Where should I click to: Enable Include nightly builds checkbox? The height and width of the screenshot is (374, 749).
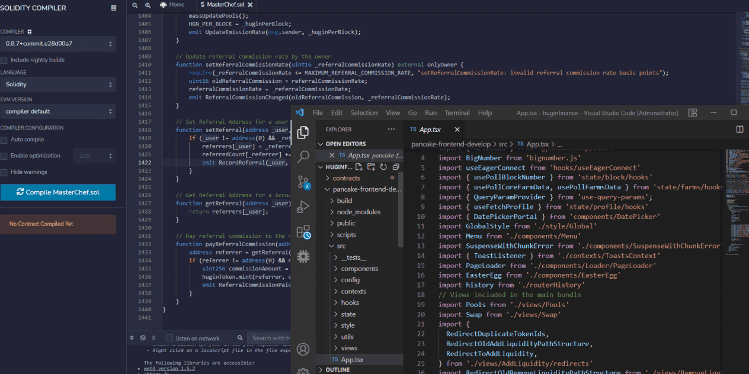click(4, 60)
